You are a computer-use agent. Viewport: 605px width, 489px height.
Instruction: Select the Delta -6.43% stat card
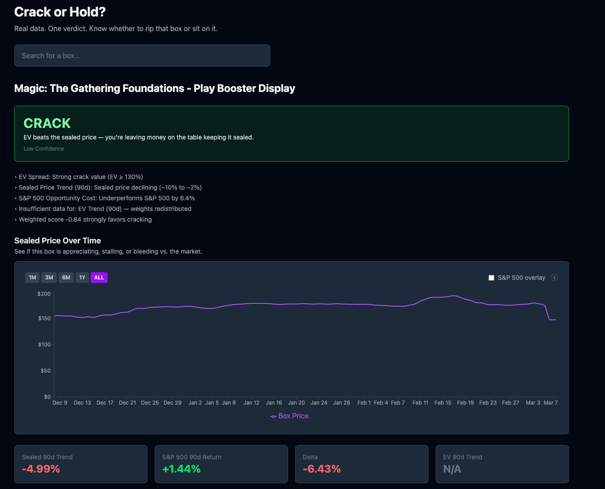361,464
